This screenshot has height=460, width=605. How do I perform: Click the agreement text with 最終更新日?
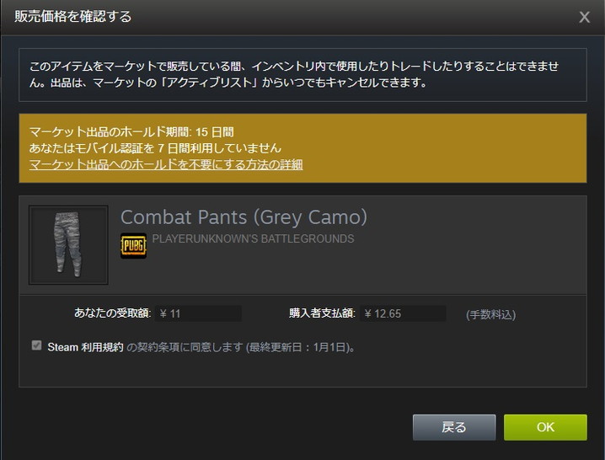click(241, 347)
